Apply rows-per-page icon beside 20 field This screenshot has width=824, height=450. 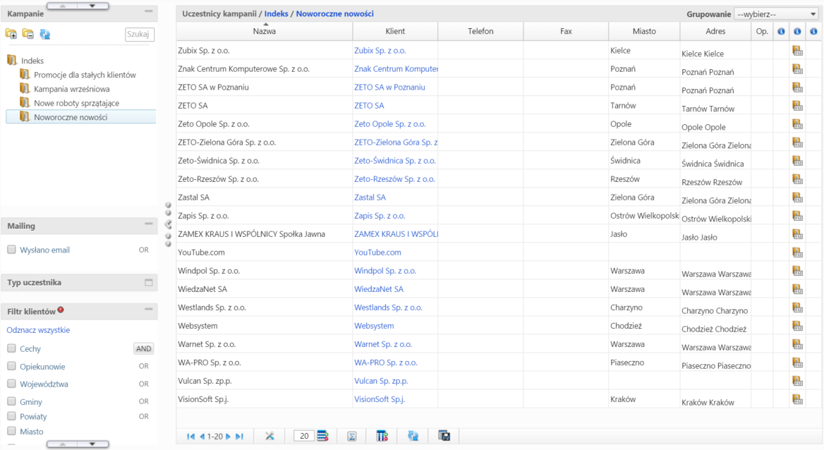[x=322, y=436]
